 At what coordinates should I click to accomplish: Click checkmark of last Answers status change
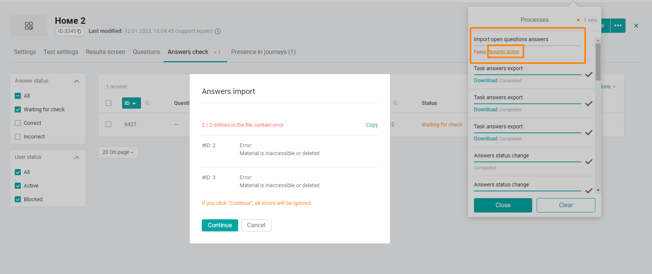tap(589, 191)
